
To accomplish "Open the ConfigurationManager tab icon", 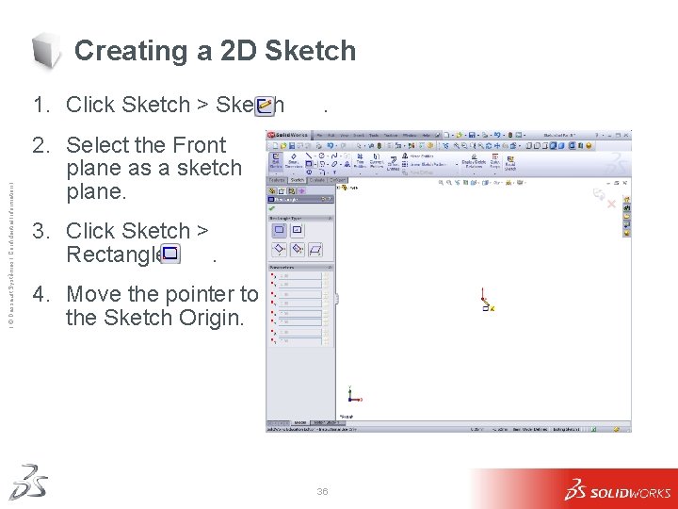I will (291, 190).
